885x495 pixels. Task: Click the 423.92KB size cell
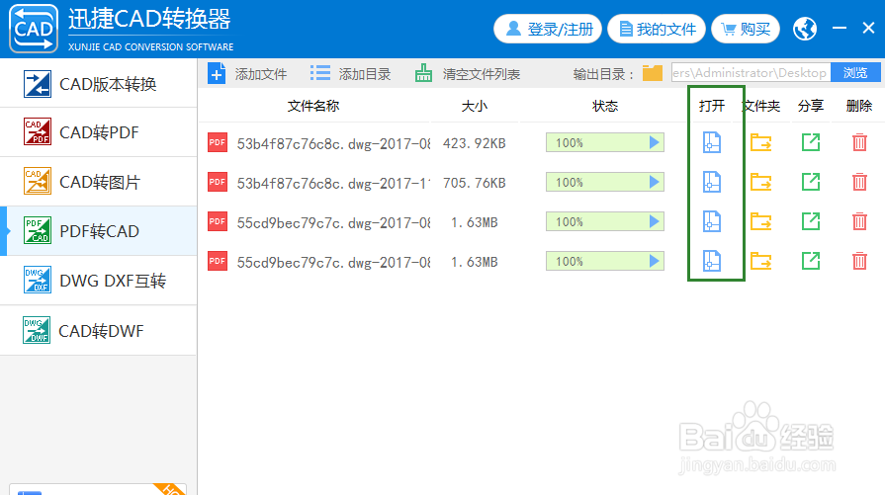474,143
